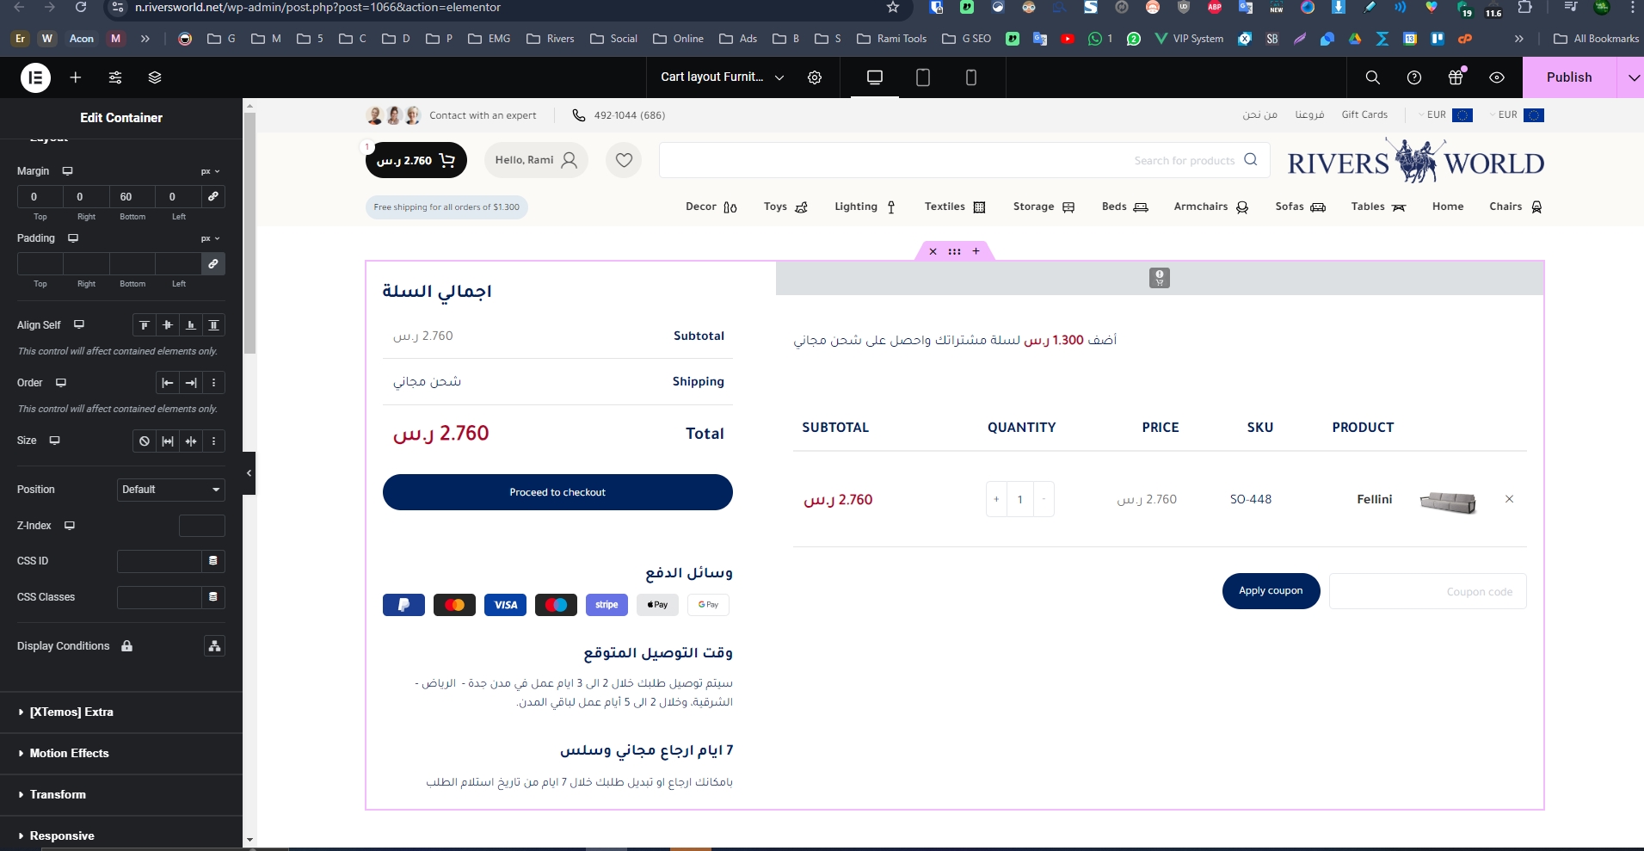Open the Structure layers icon
Screen dimensions: 1644x851
point(155,77)
